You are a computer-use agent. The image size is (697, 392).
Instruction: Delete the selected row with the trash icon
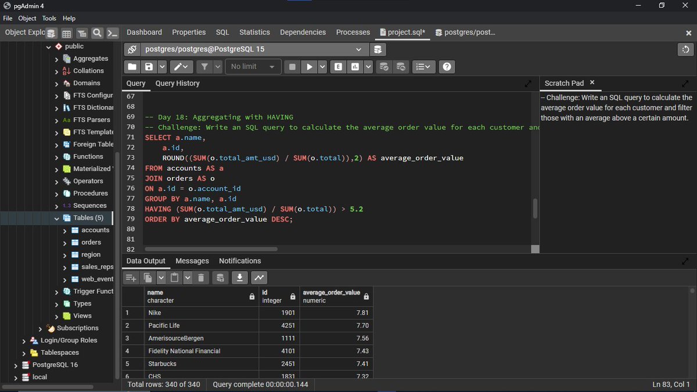pos(200,278)
